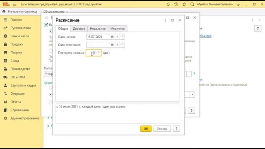Switch to the Месячное tab
This screenshot has height=149, width=265.
(118, 29)
